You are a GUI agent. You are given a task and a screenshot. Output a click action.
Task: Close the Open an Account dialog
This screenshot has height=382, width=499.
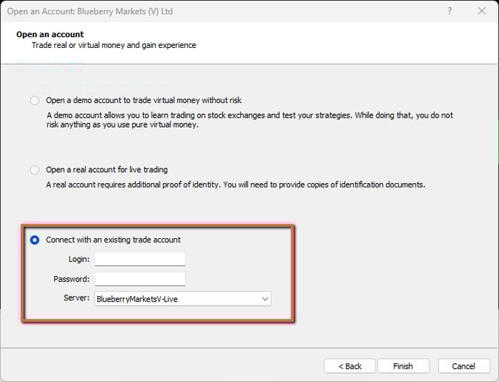(x=482, y=11)
